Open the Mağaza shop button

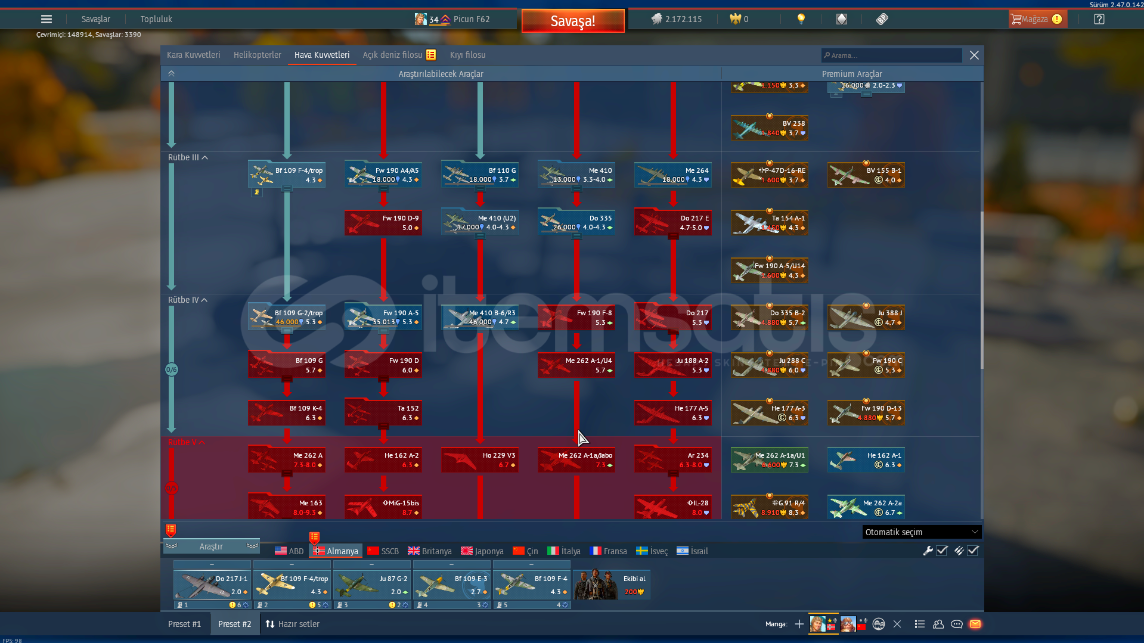click(x=1037, y=19)
